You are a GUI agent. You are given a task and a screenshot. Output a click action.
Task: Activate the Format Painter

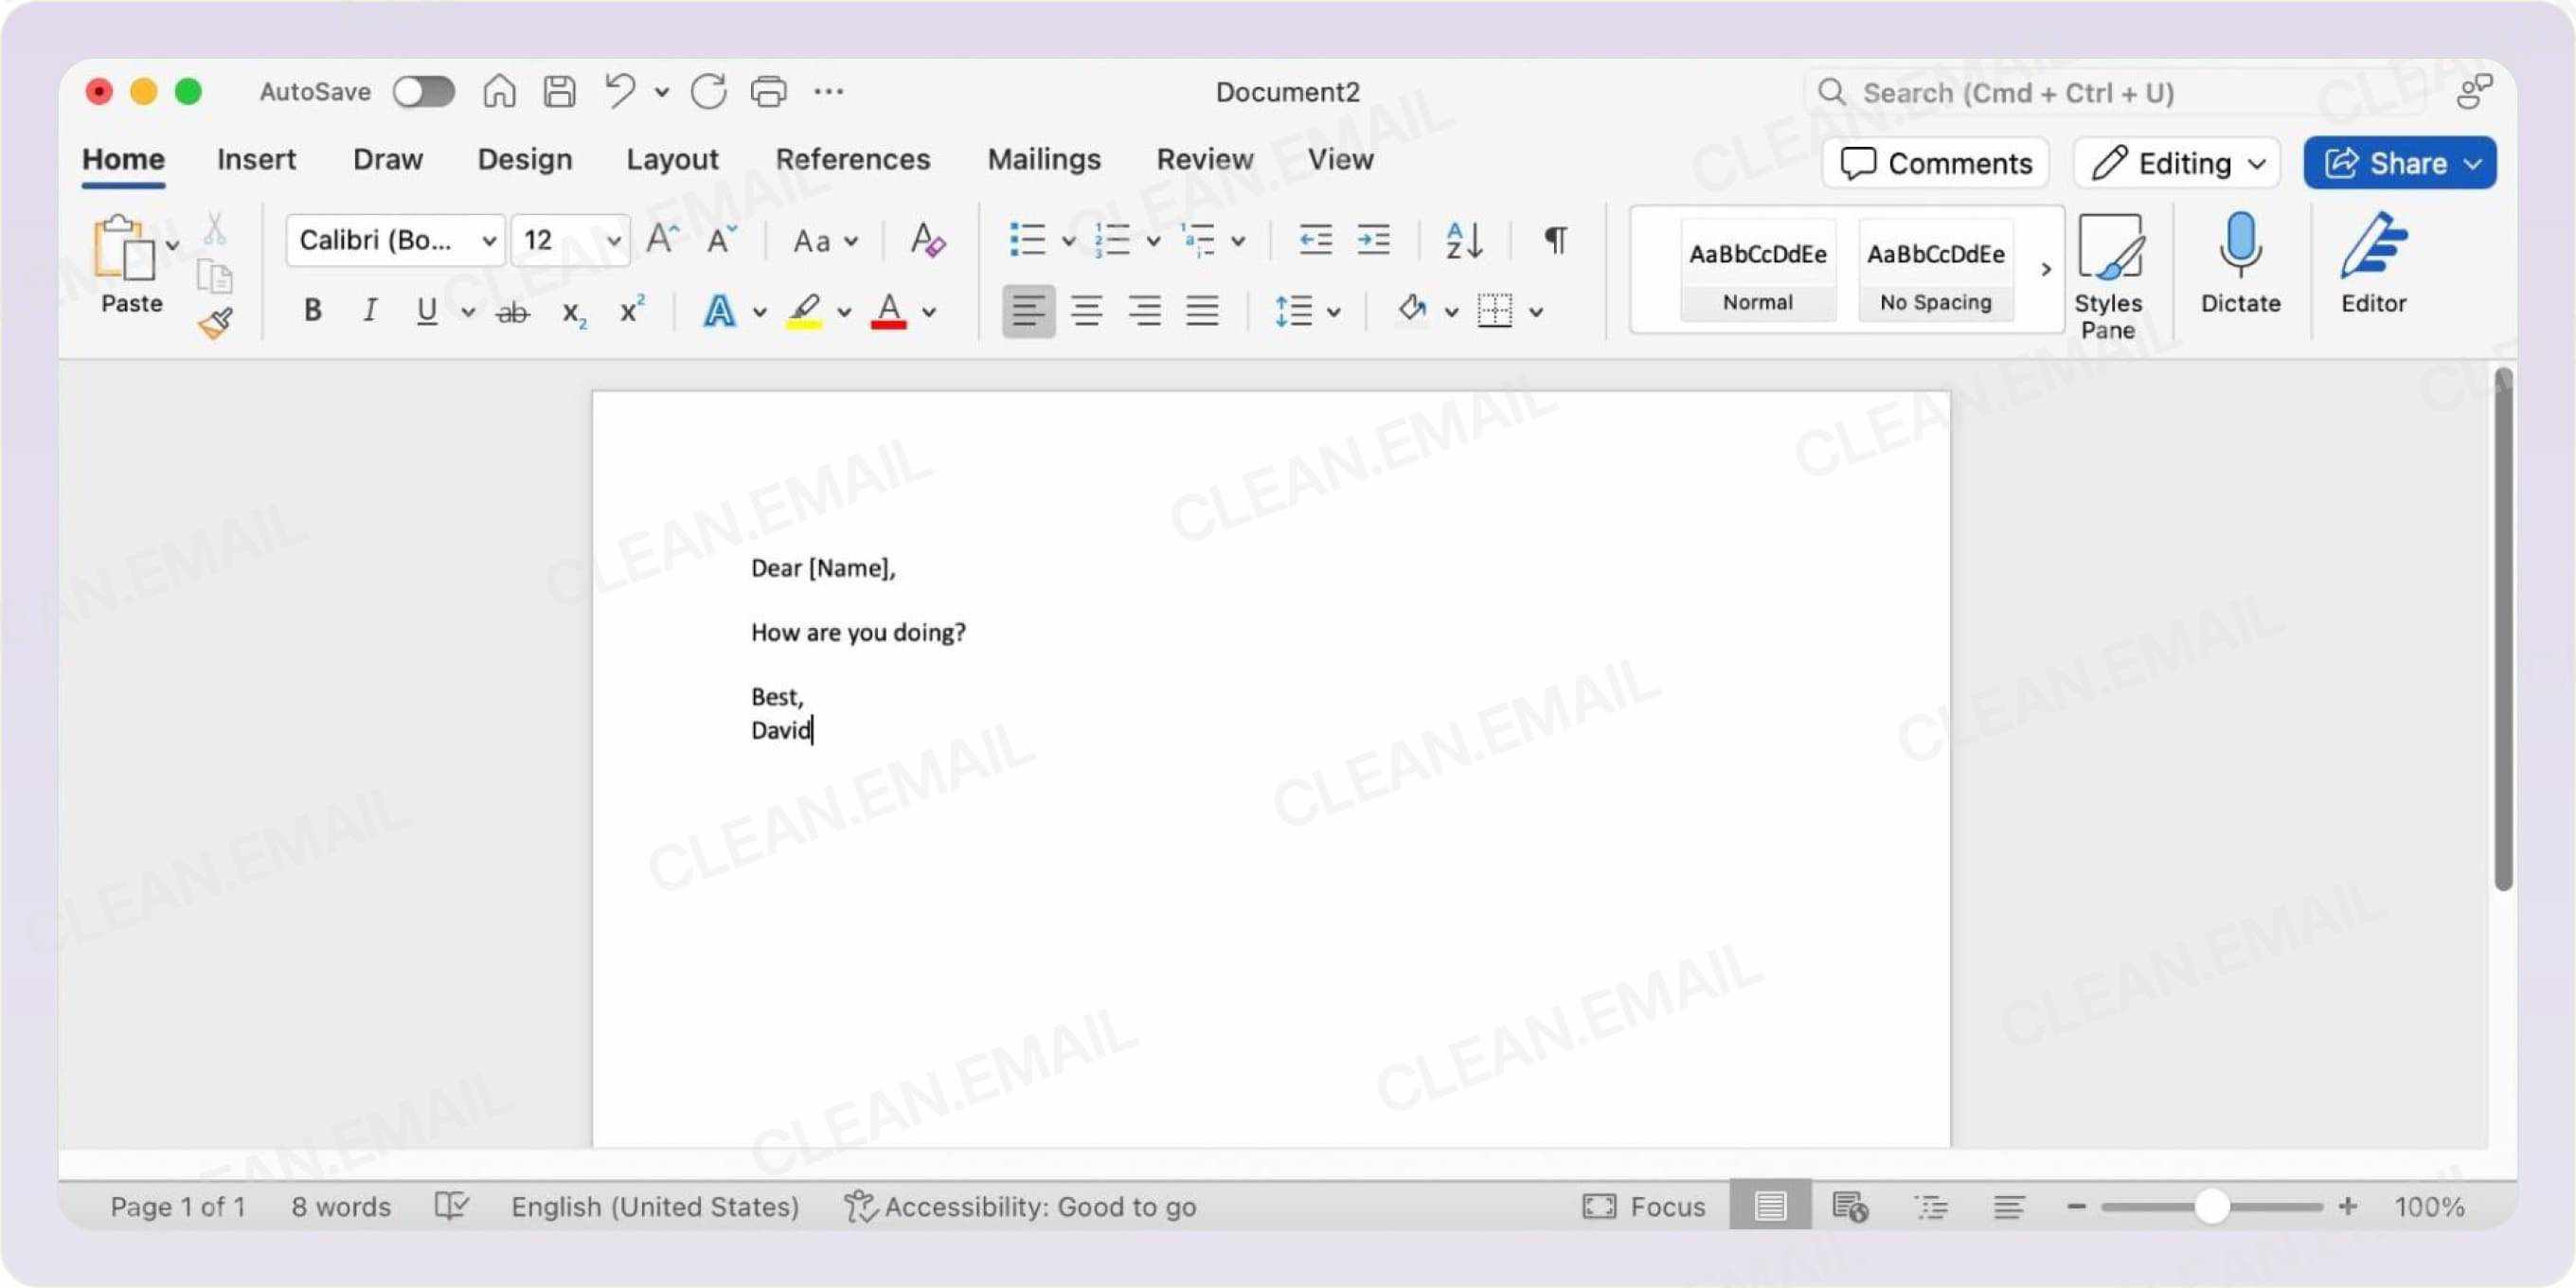pos(214,320)
